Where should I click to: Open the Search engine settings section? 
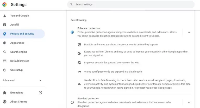22,52
